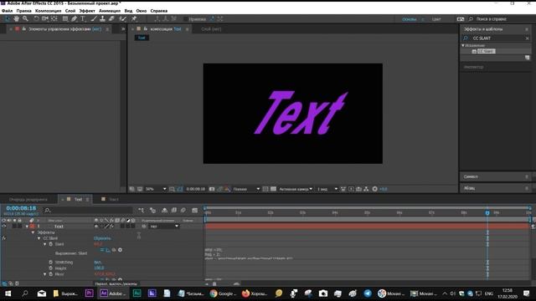This screenshot has width=536, height=301.
Task: Collapse the CC Slant effect group
Action: point(39,238)
